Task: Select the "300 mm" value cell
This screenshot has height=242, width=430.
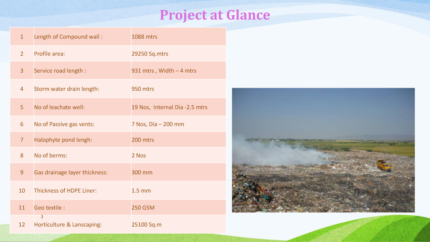Action: 178,172
